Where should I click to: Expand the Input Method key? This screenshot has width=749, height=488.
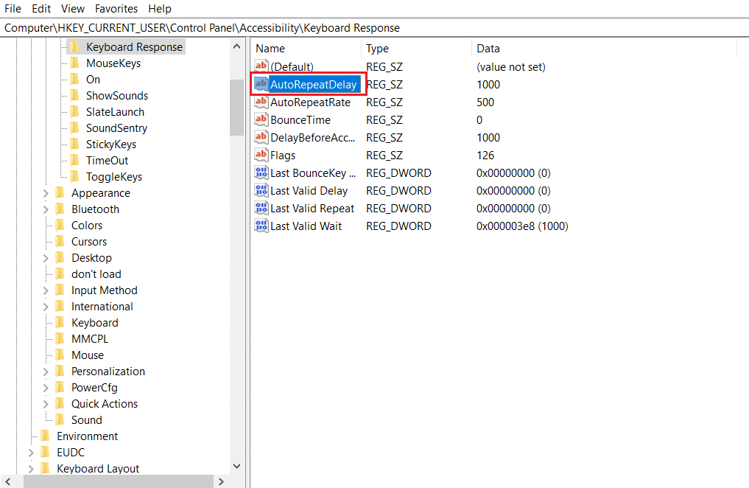click(x=46, y=290)
